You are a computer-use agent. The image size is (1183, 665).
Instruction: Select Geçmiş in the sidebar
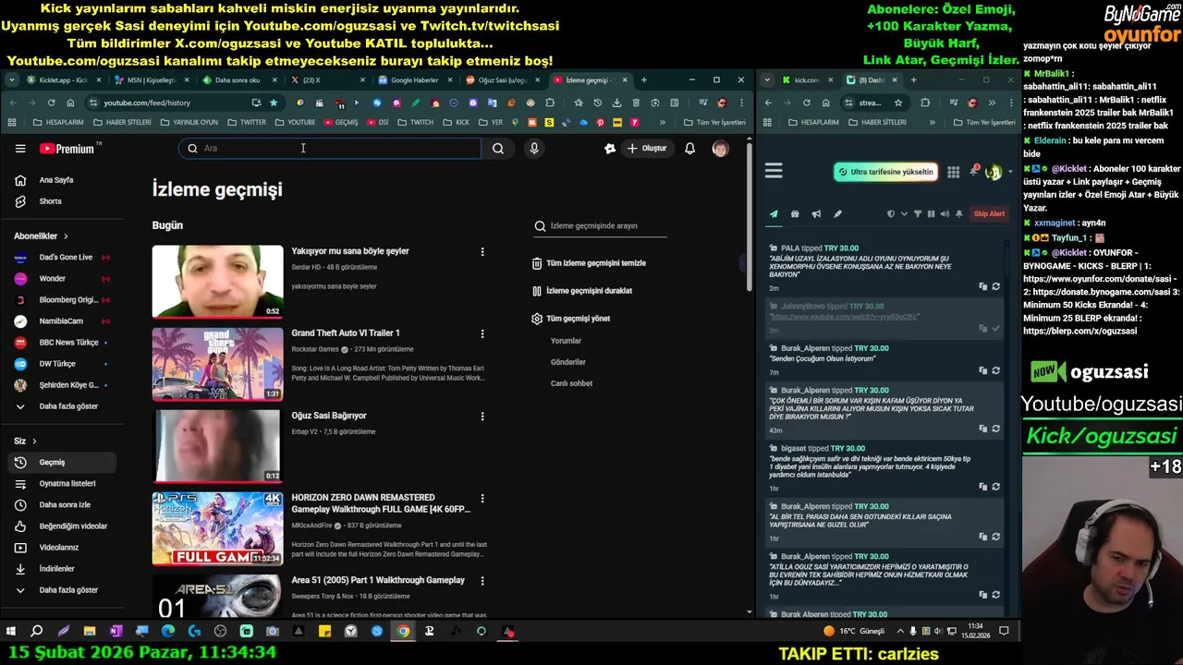click(x=63, y=463)
